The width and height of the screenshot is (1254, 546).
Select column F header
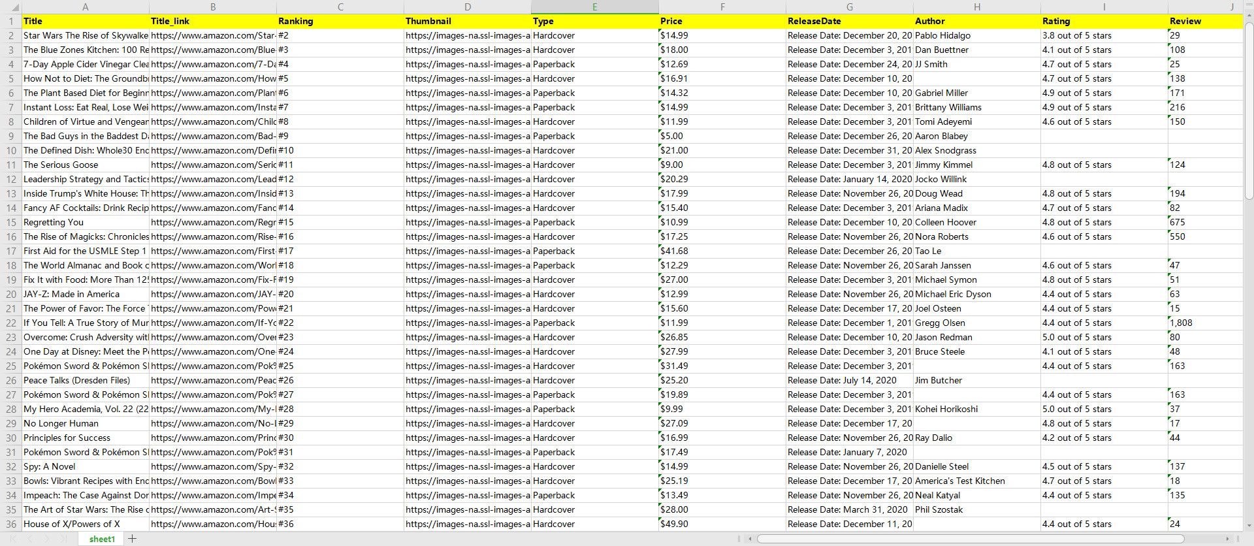click(722, 7)
